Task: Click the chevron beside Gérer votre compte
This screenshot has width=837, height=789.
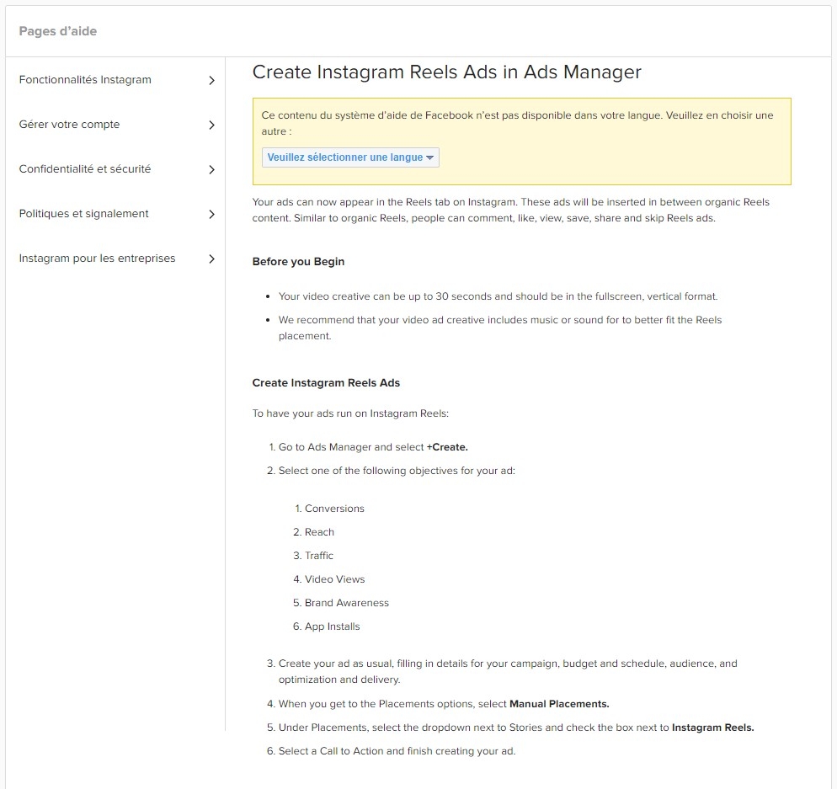Action: [211, 125]
